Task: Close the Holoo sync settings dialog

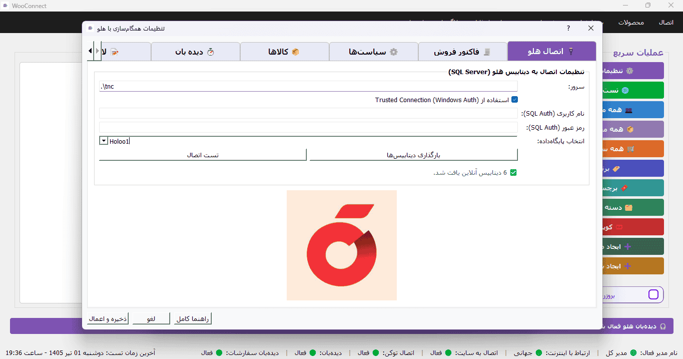Action: pyautogui.click(x=591, y=28)
